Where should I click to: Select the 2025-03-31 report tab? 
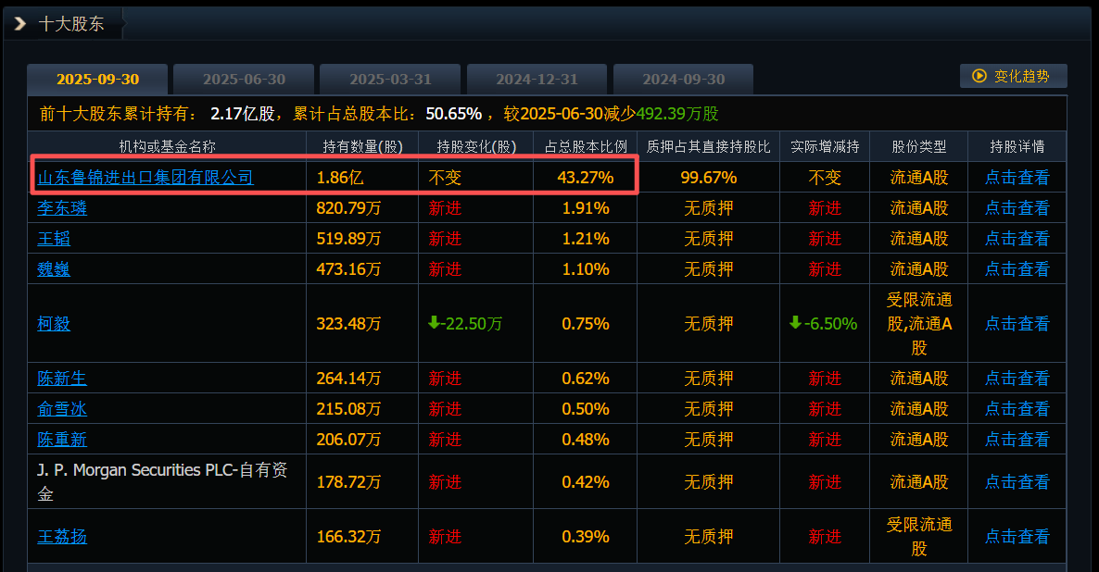(390, 80)
